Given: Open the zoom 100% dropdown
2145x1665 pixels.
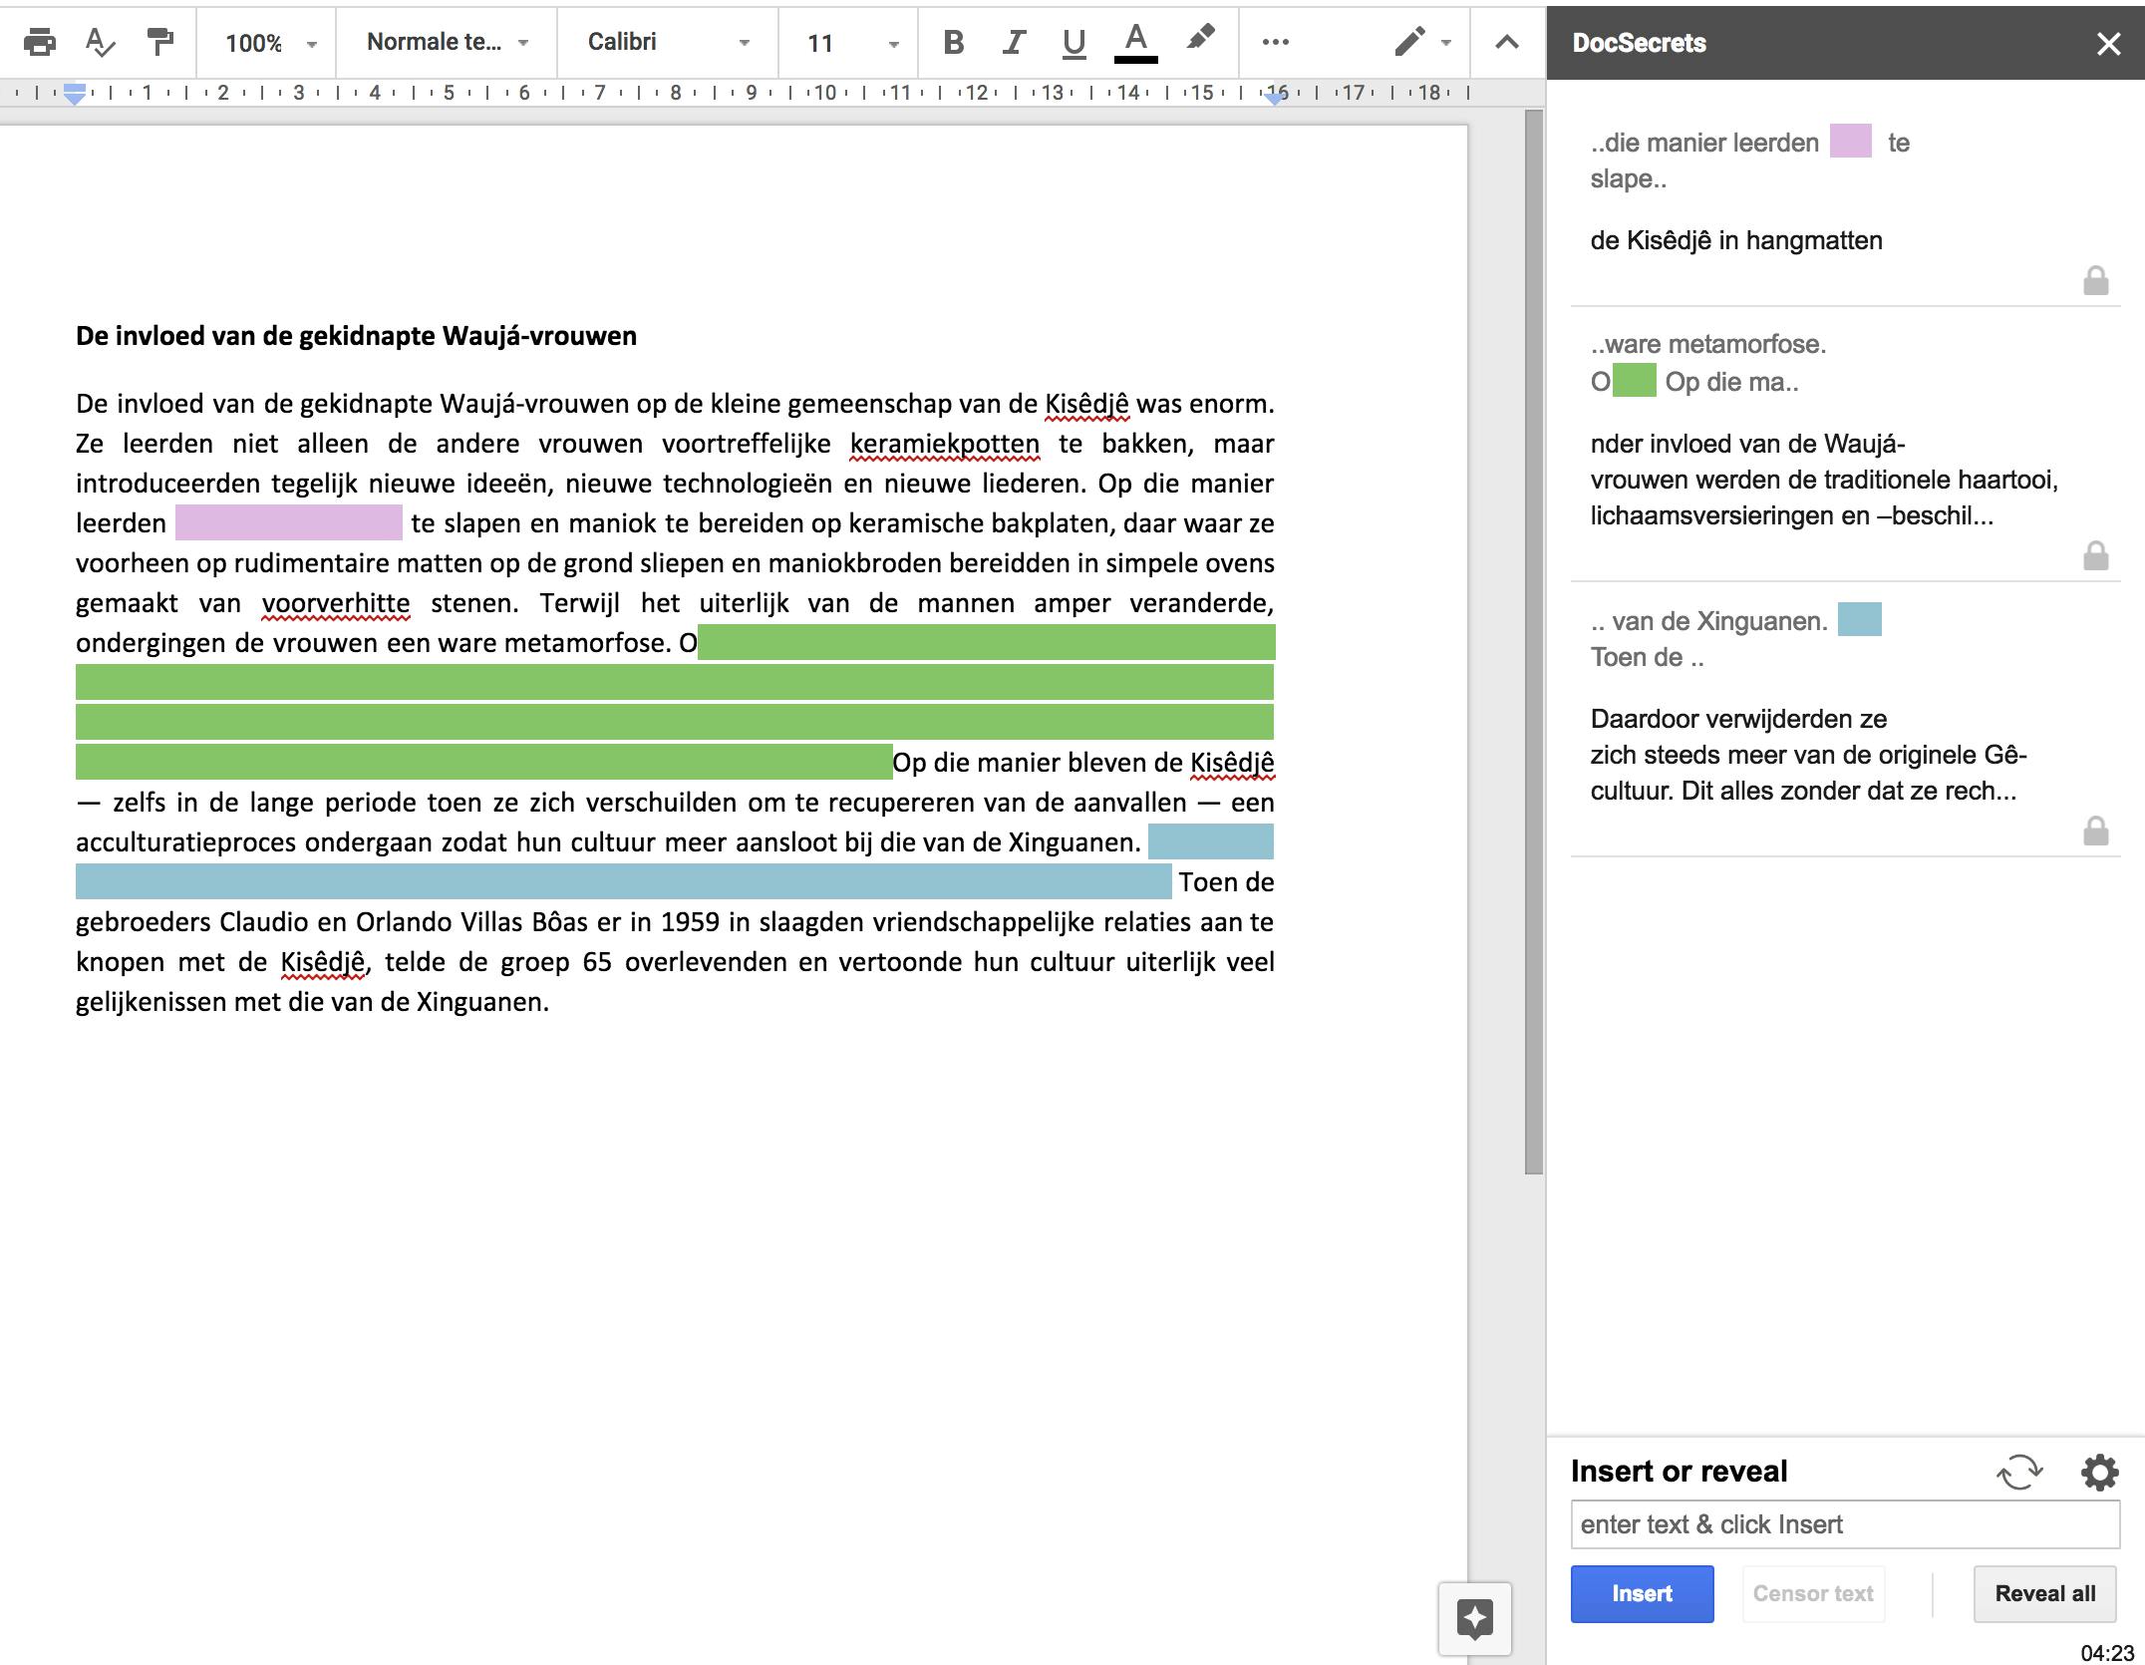Looking at the screenshot, I should [x=269, y=43].
